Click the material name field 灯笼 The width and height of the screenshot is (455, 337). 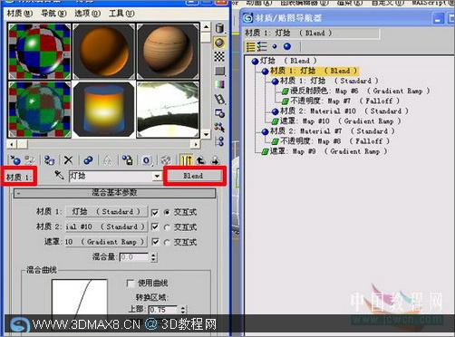[x=111, y=176]
